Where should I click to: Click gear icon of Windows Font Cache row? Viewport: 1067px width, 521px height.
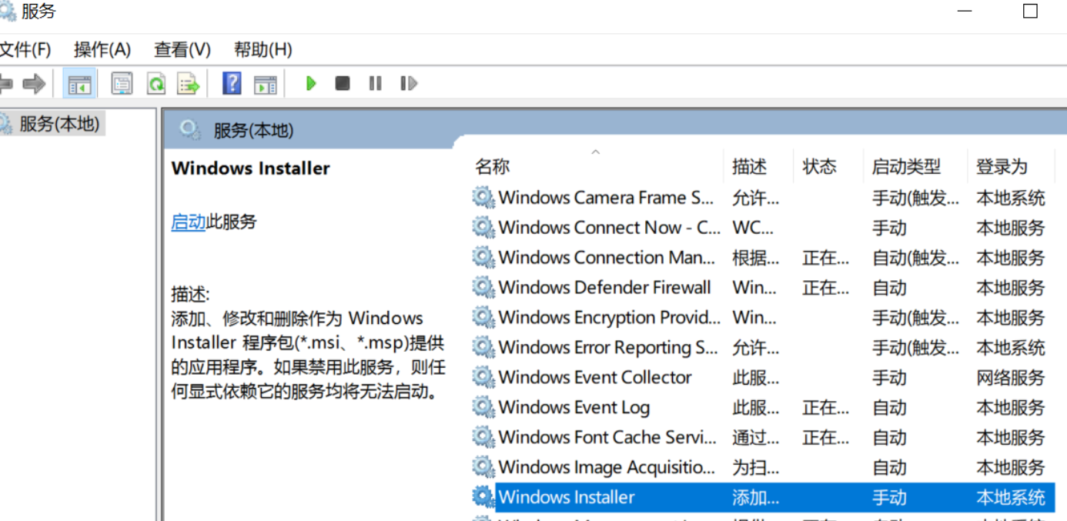coord(483,437)
